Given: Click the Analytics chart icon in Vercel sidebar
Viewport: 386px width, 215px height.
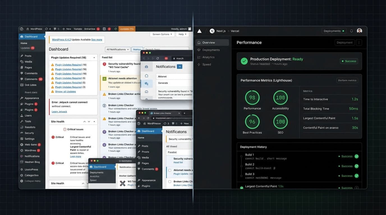Looking at the screenshot, I should click(x=199, y=57).
